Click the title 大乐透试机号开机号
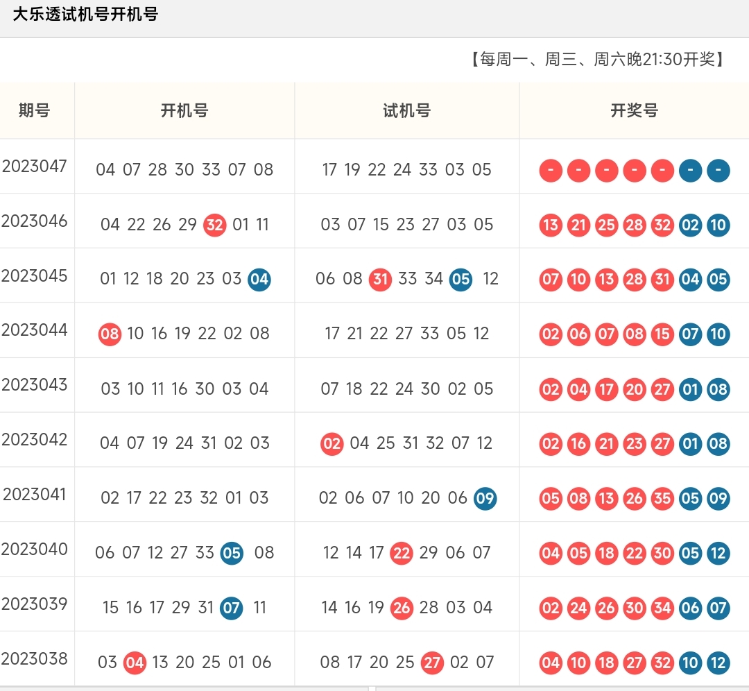The height and width of the screenshot is (691, 749). pos(85,15)
